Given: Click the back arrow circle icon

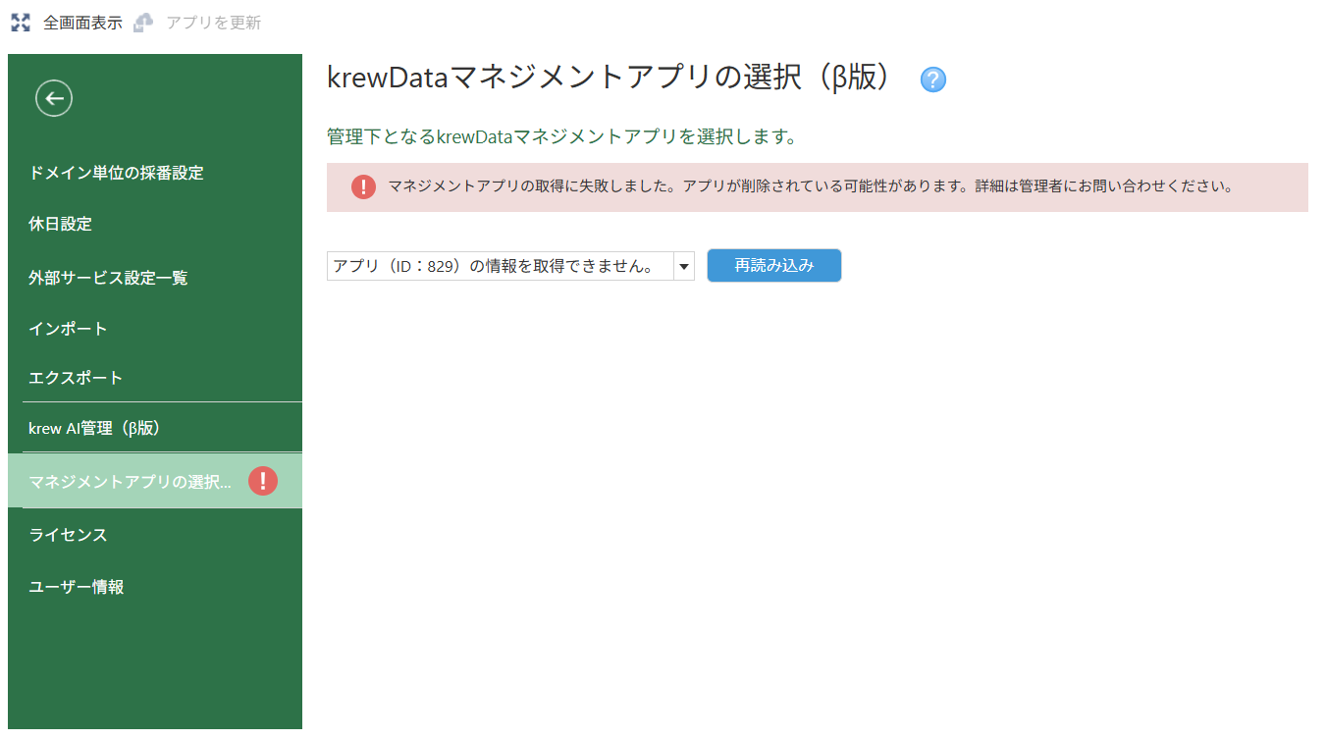Looking at the screenshot, I should [54, 98].
